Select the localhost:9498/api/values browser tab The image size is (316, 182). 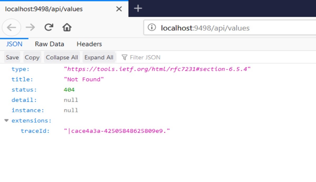[64, 9]
